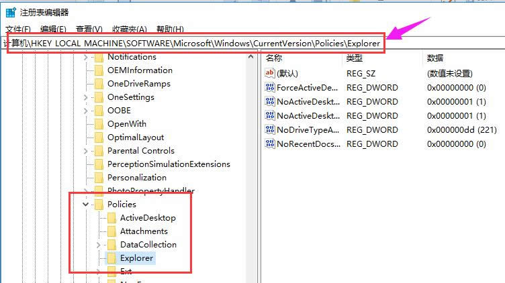
Task: Select the Parental Controls key
Action: pos(140,151)
